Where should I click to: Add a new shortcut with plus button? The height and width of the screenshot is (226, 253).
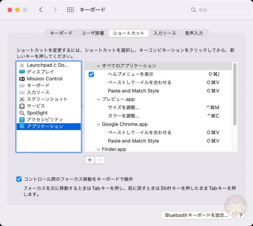point(90,160)
